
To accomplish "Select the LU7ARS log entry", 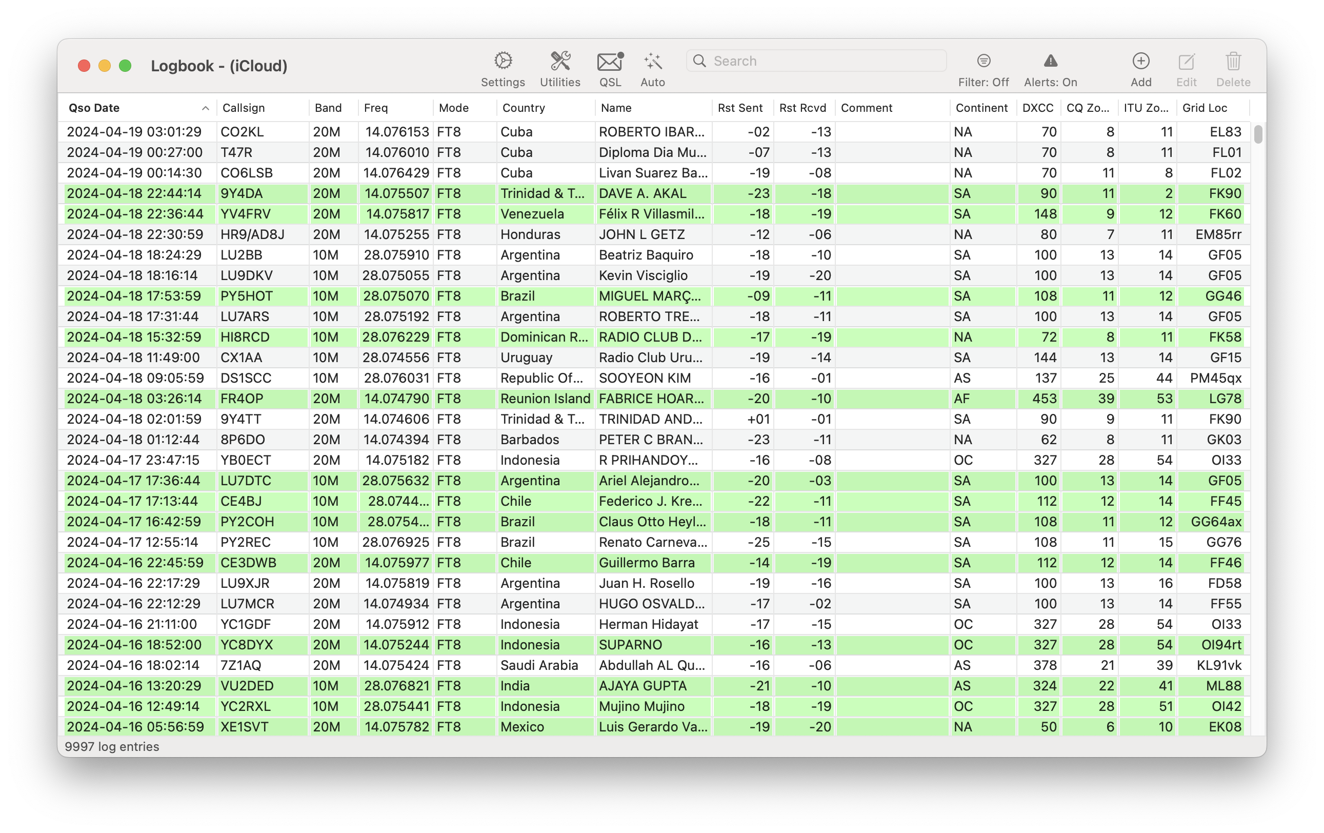I will pos(654,316).
